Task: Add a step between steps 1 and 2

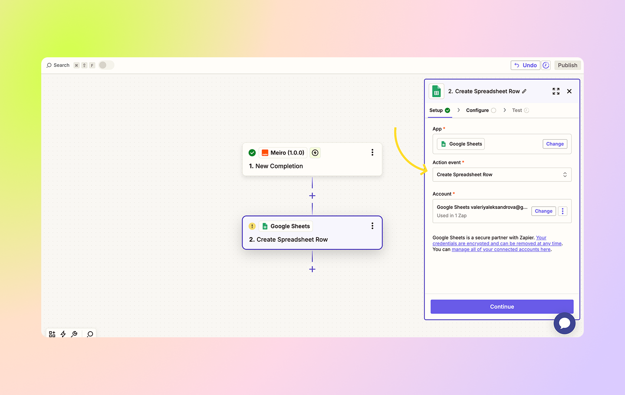Action: click(x=312, y=196)
